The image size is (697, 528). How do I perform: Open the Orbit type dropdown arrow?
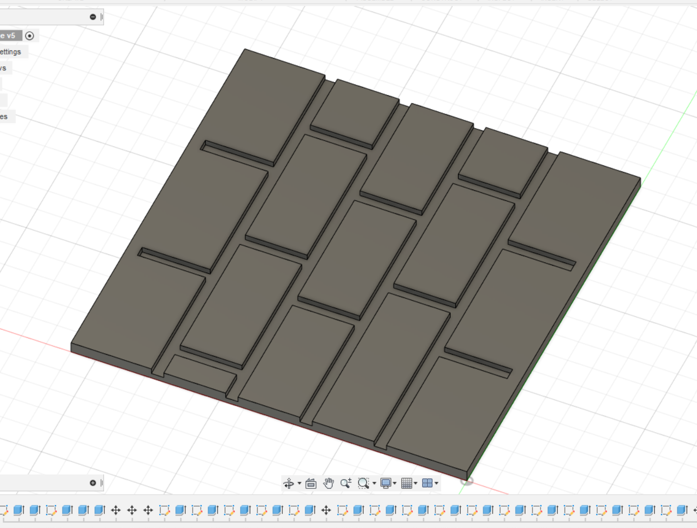299,483
